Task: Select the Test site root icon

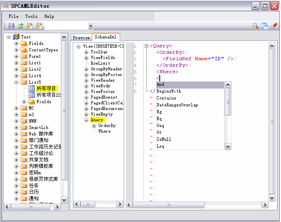Action: (16, 37)
